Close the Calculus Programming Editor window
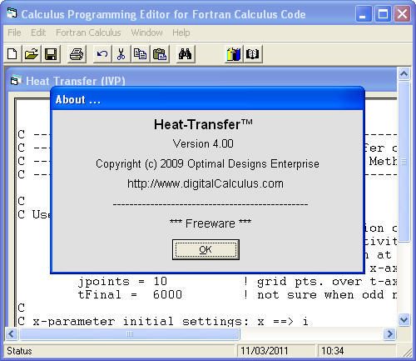This screenshot has width=416, height=361. click(x=402, y=14)
